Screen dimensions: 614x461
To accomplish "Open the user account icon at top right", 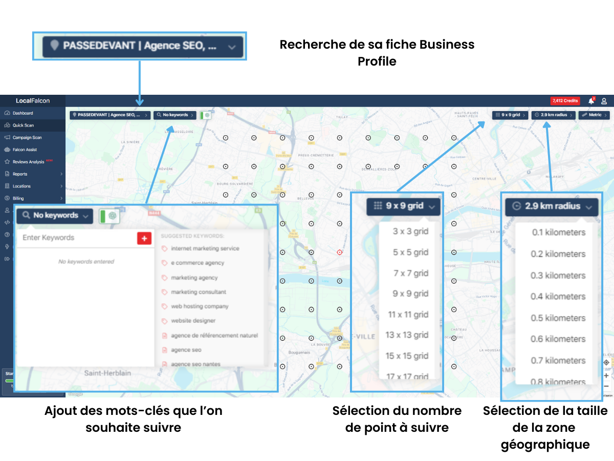I will coord(604,101).
